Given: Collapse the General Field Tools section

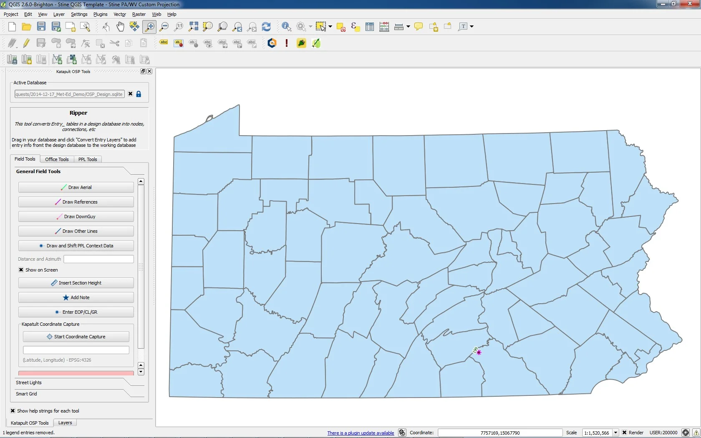Looking at the screenshot, I should (x=79, y=171).
